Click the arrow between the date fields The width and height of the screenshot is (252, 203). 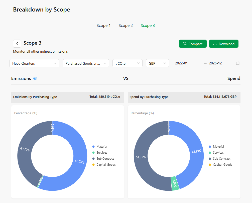(x=205, y=63)
